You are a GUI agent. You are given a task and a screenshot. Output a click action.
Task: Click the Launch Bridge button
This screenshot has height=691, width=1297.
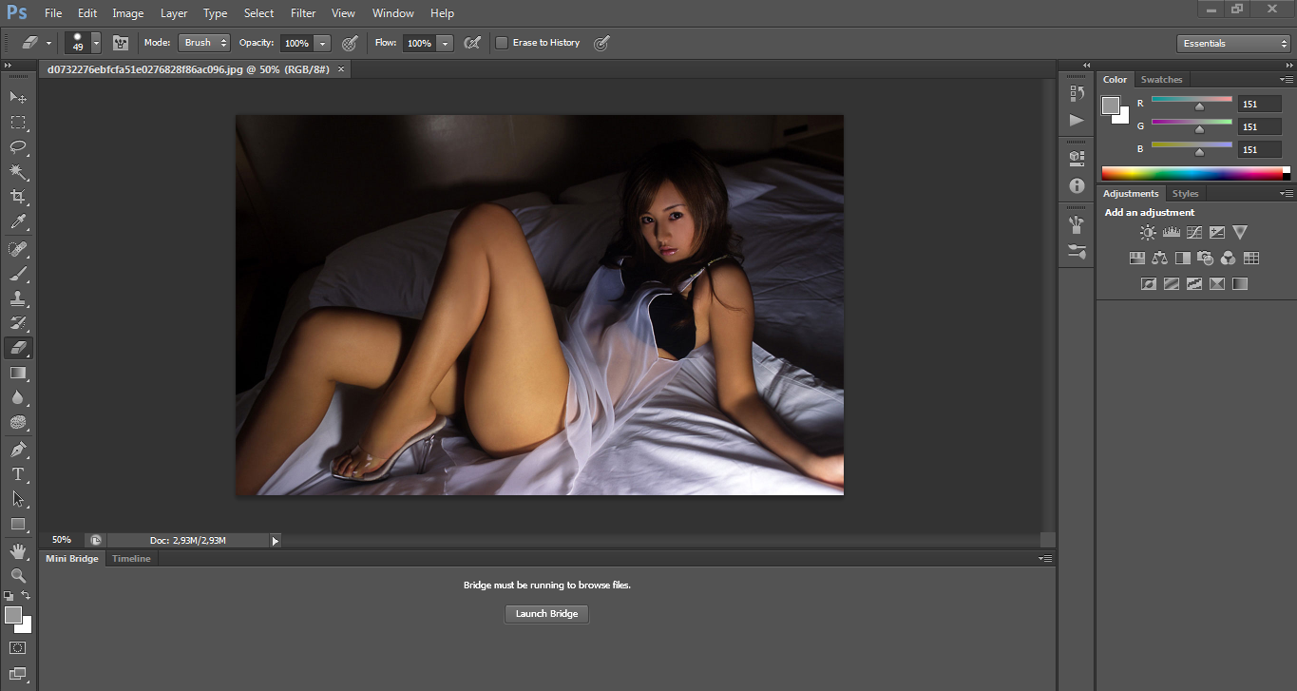[x=546, y=613]
